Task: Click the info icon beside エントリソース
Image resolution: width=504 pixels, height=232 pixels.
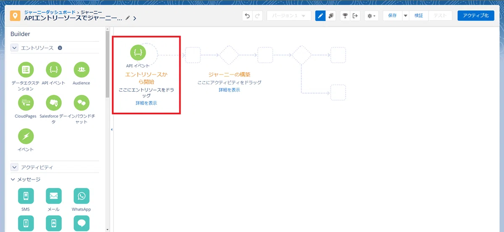Action: (x=60, y=48)
